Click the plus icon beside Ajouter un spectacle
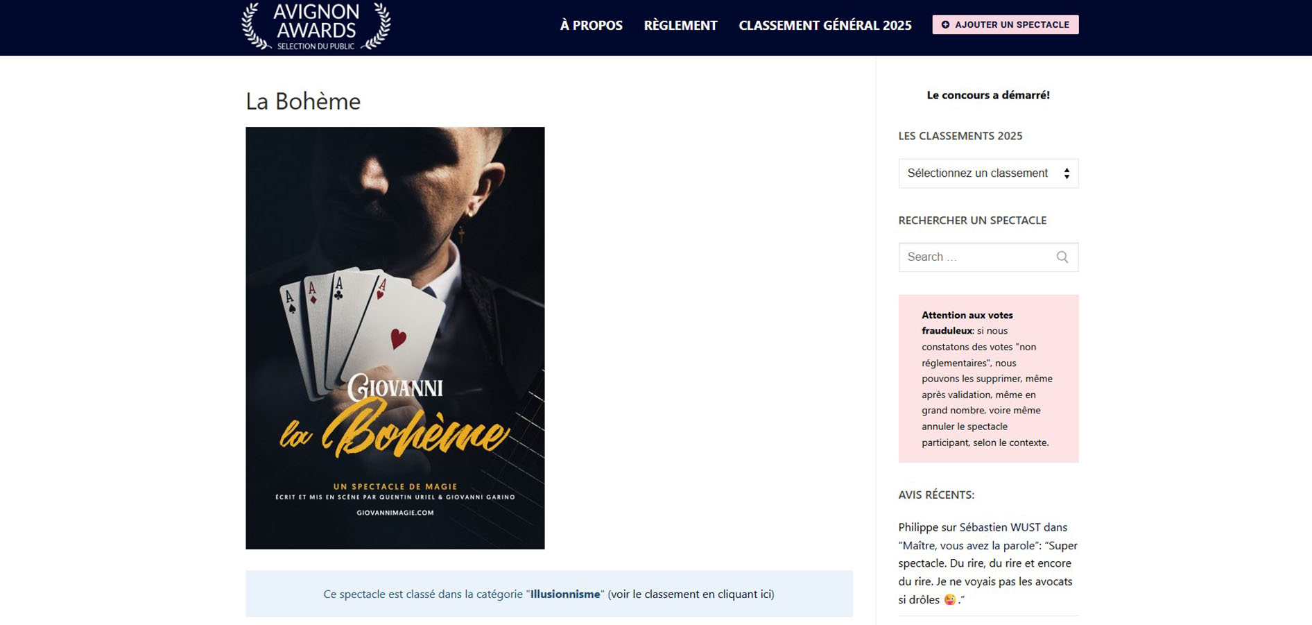1312x625 pixels. click(945, 25)
